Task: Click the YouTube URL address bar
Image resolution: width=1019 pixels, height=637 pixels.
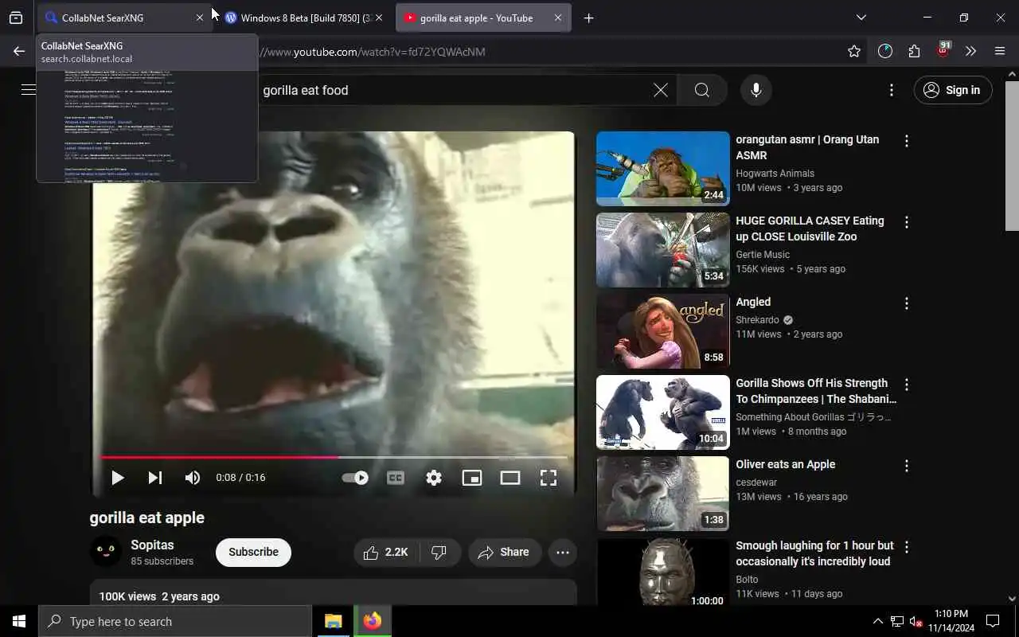Action: pos(549,52)
